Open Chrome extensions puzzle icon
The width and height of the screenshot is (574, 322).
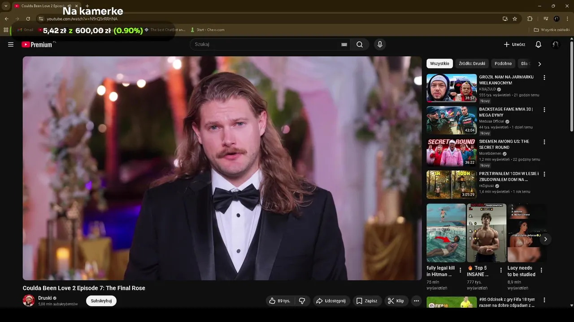coord(530,19)
